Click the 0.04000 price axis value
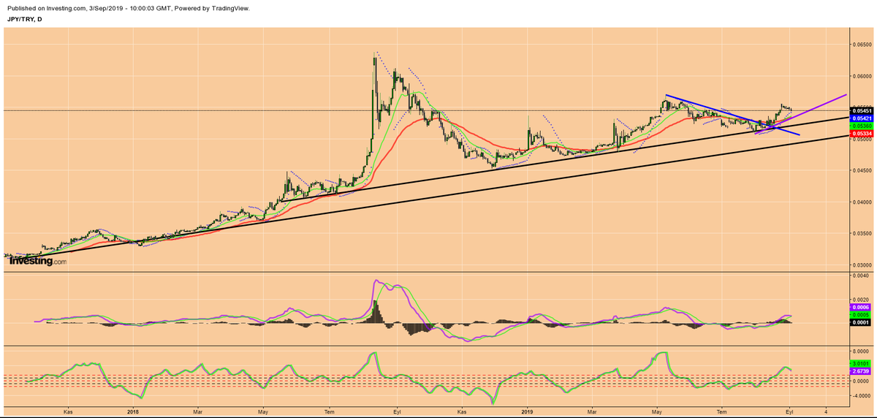Image resolution: width=877 pixels, height=418 pixels. tap(862, 202)
